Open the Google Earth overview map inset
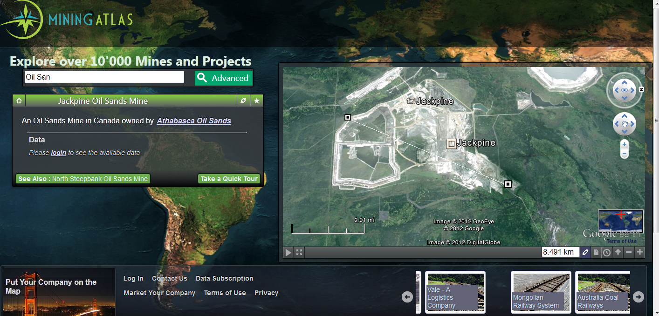Viewport: 659px width, 316px height. click(620, 220)
